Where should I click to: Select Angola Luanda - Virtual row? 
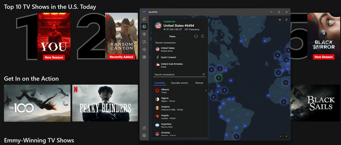(x=179, y=116)
